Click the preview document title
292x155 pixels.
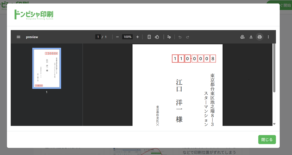(32, 37)
